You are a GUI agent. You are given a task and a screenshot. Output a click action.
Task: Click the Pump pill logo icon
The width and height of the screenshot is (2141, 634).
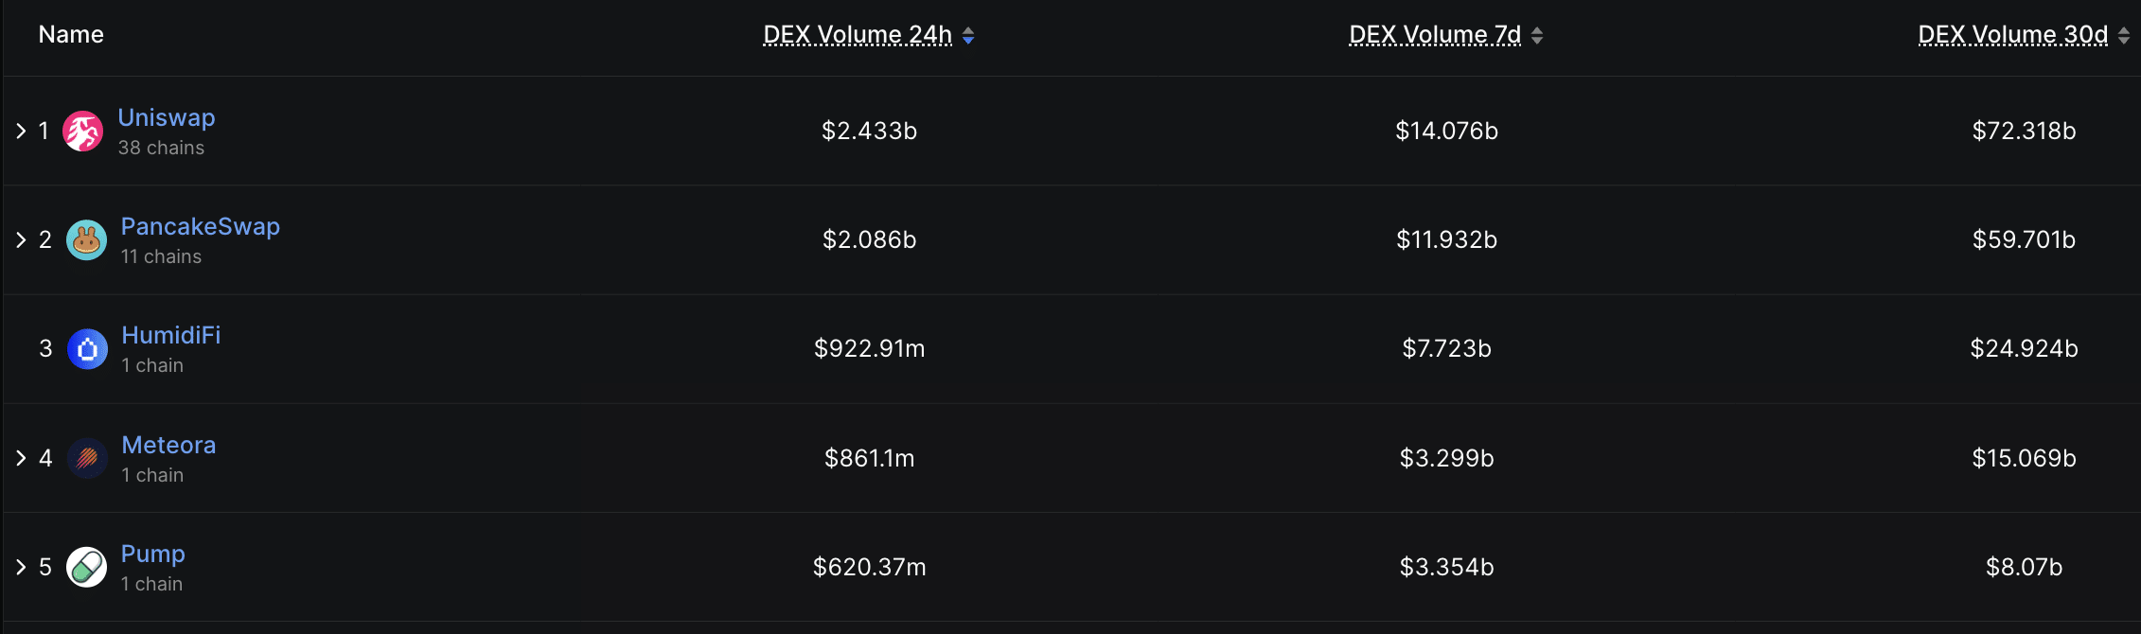point(86,568)
